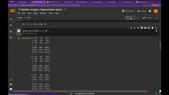This screenshot has height=95, width=169.
Task: Move cell down arrow
Action: 134,28
